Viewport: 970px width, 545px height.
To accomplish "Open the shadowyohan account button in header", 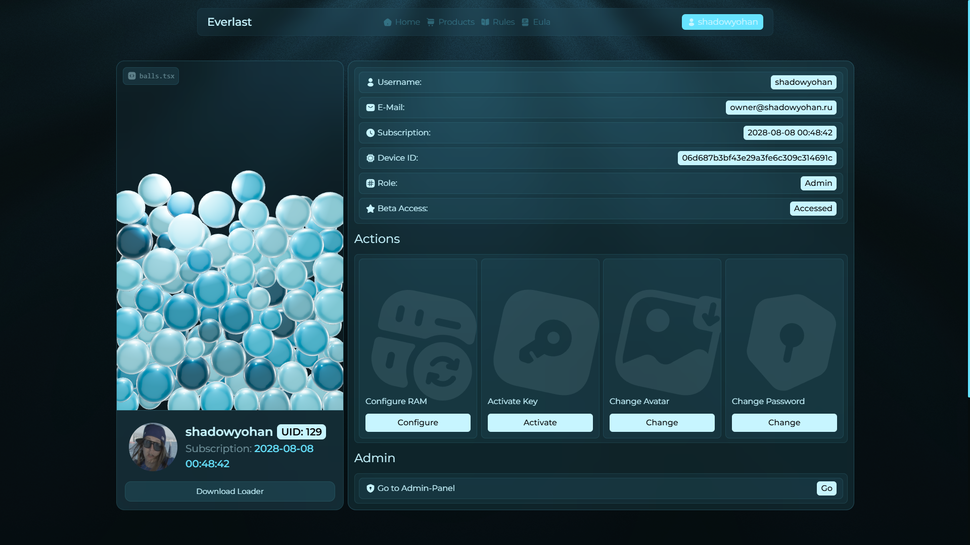I will (x=722, y=22).
